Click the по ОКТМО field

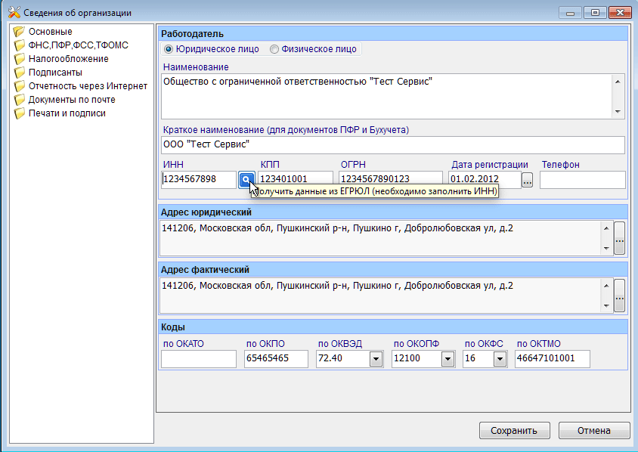[x=552, y=359]
